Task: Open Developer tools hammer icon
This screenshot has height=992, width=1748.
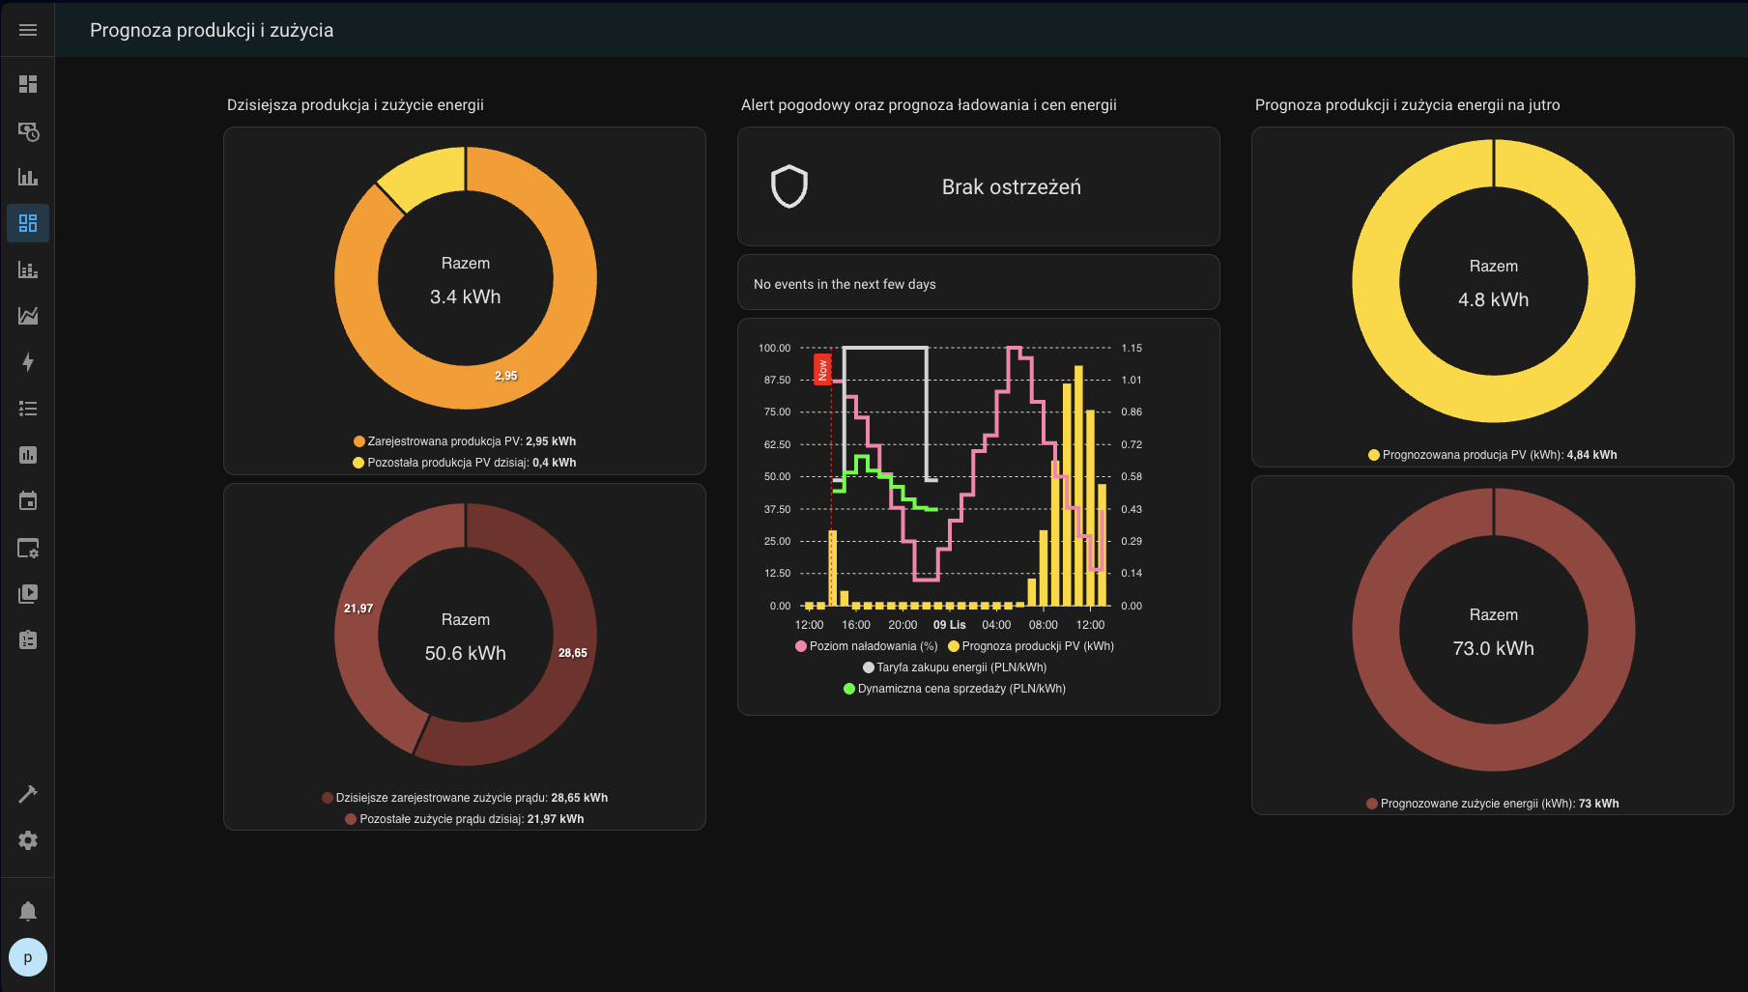Action: pyautogui.click(x=28, y=794)
